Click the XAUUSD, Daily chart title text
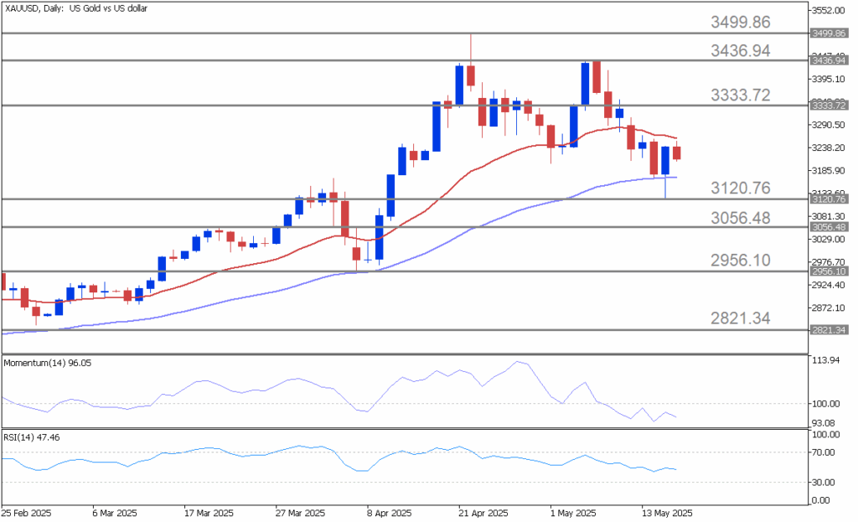This screenshot has height=522, width=858. coord(75,8)
